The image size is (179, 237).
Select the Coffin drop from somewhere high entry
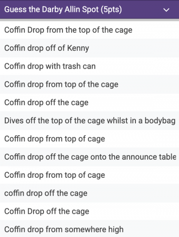89,229
